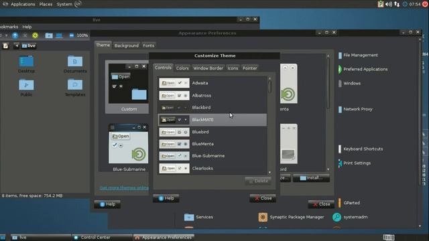Choose the BlueMenta controls theme

click(x=212, y=144)
